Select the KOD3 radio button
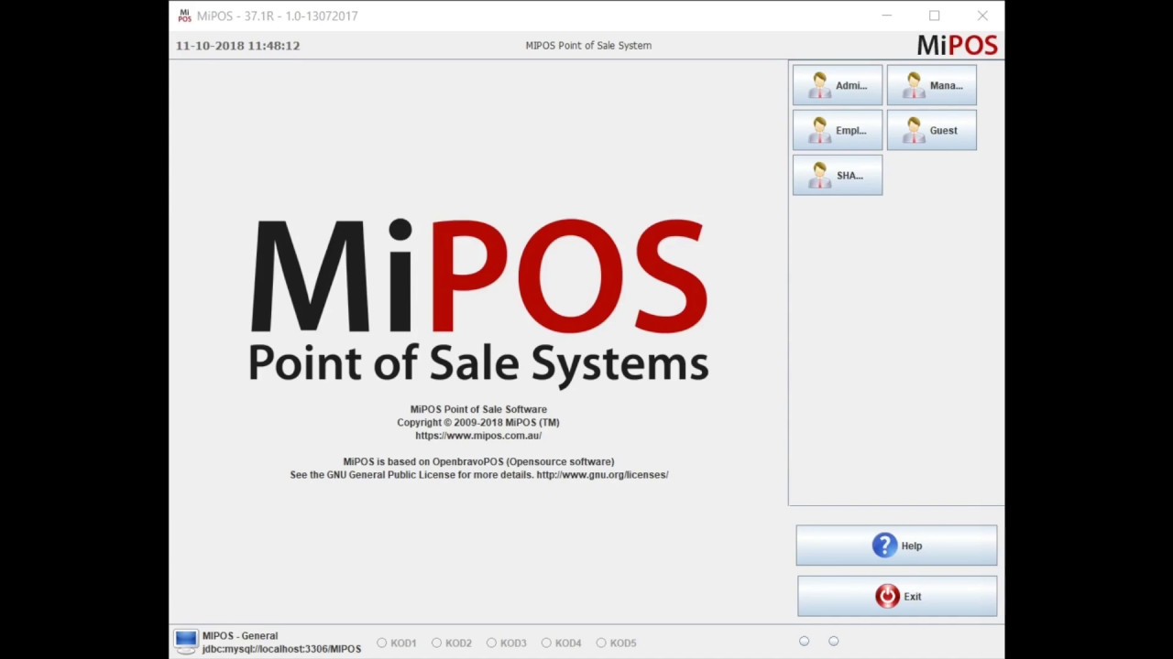This screenshot has height=659, width=1173. tap(506, 643)
